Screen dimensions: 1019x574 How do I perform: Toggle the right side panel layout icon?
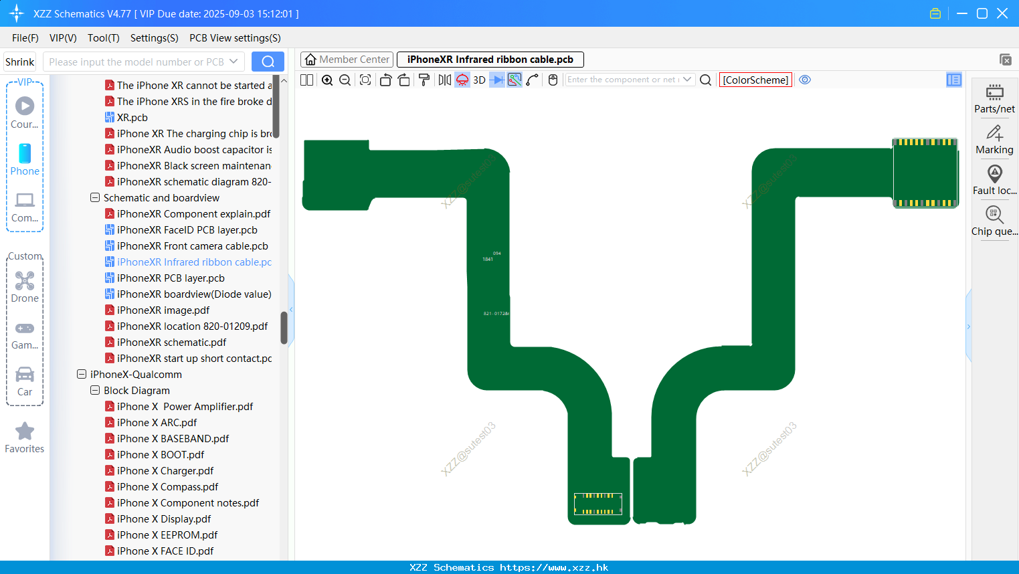pos(953,80)
